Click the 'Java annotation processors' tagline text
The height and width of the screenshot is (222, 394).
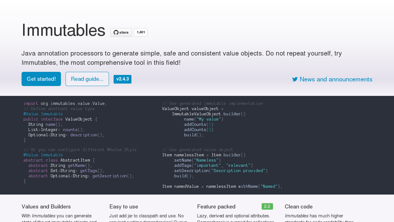(x=182, y=58)
